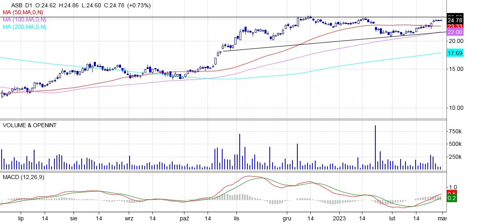Select the MA (100,MA,0,N) purple legend label
Viewport: 481px width, 224px height.
pyautogui.click(x=24, y=19)
